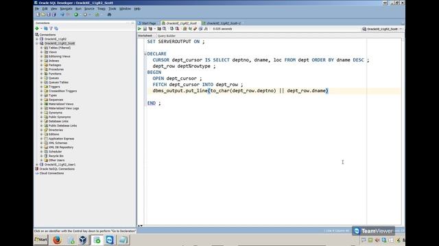
Task: Click the Rollback icon in worksheet toolbar
Action: [x=177, y=29]
